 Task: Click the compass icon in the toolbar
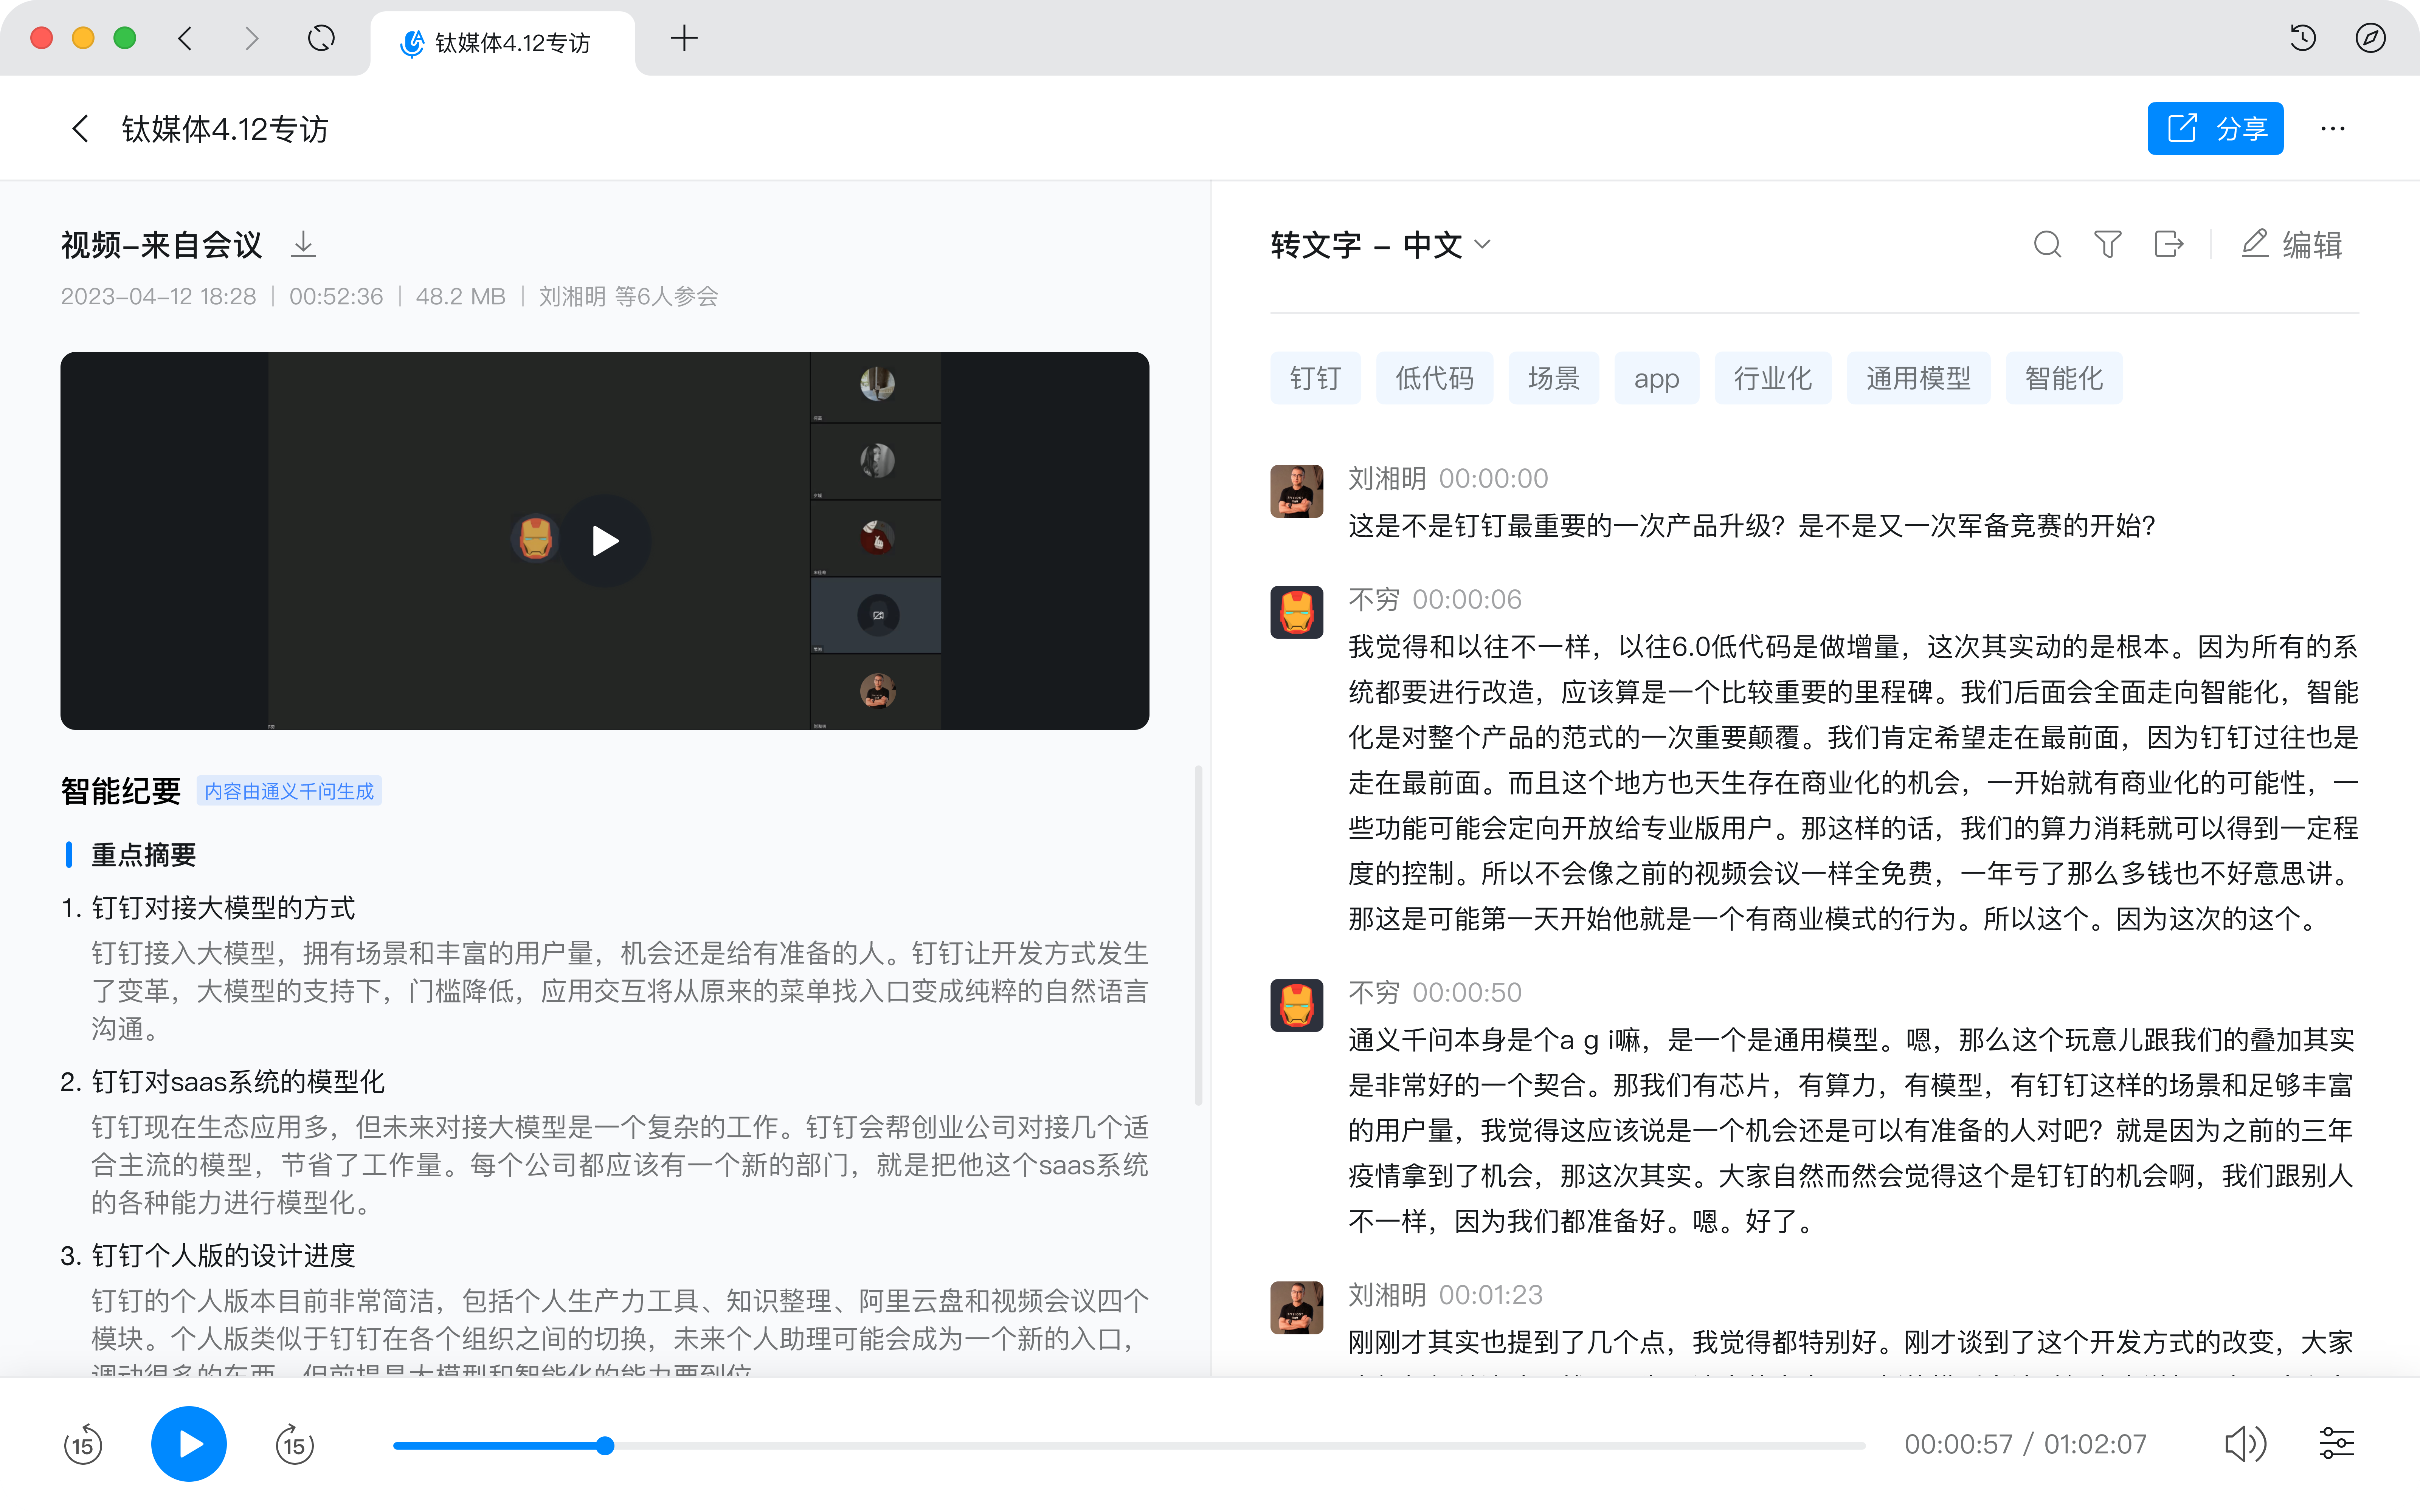tap(2371, 38)
